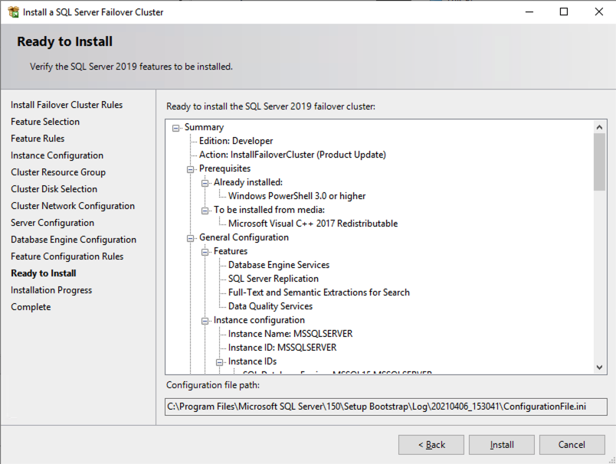Screen dimensions: 616x464
Task: Collapse the General Configuration node
Action: pyautogui.click(x=191, y=237)
